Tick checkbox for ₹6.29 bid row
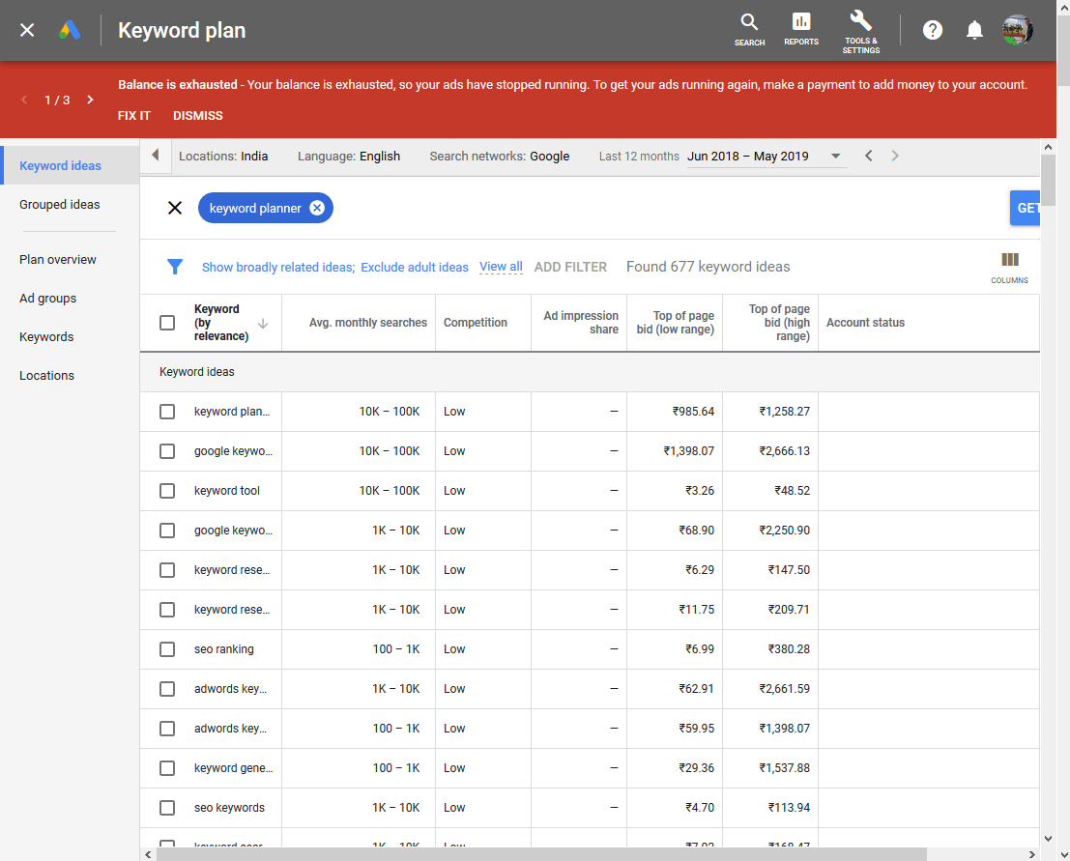This screenshot has height=861, width=1070. coord(167,570)
